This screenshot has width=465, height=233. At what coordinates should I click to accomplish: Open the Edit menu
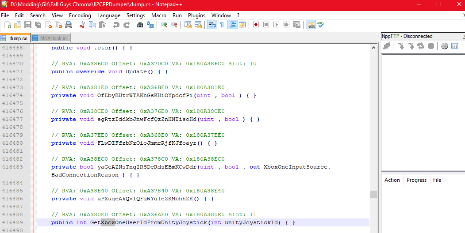19,15
